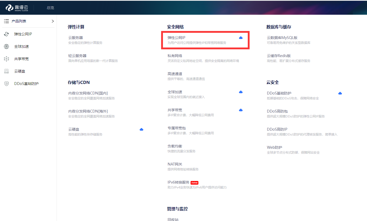
Task: Open the 总览 overview tab
Action: (50, 8)
